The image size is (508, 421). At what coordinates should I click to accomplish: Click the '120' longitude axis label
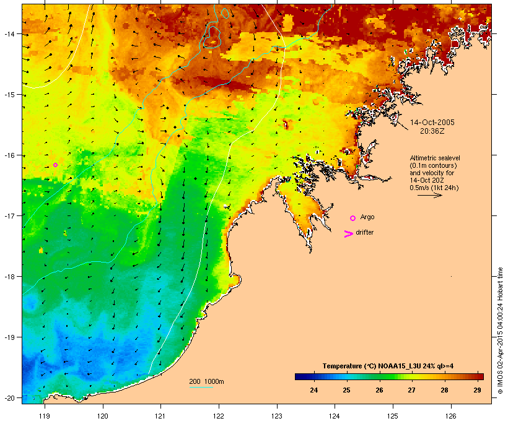103,416
